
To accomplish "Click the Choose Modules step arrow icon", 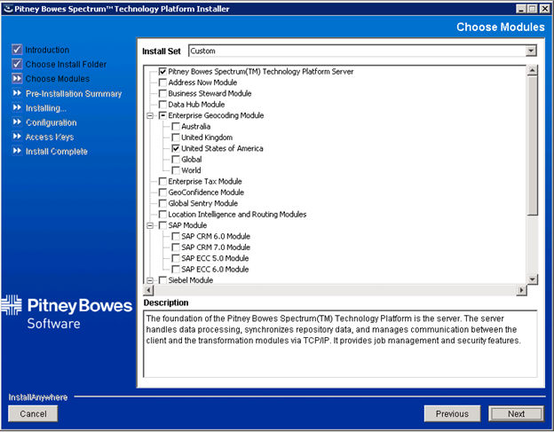I will [x=16, y=79].
